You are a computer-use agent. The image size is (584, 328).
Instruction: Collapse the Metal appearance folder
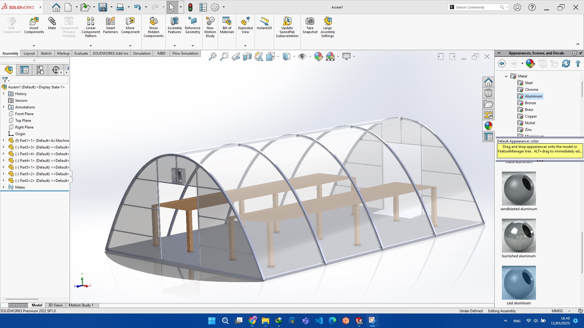coord(506,76)
